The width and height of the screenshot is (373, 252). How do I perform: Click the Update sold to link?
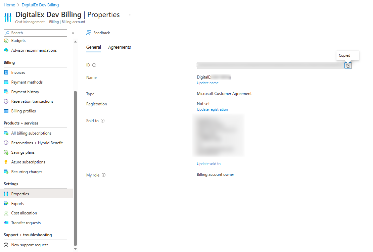point(208,164)
